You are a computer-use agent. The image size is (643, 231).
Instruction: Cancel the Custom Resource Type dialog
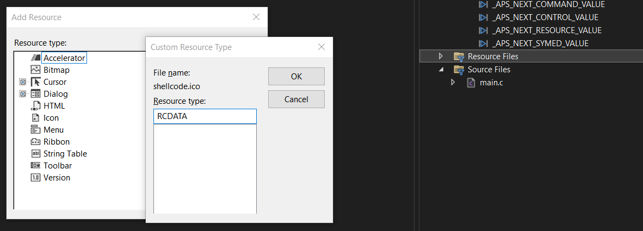click(296, 99)
